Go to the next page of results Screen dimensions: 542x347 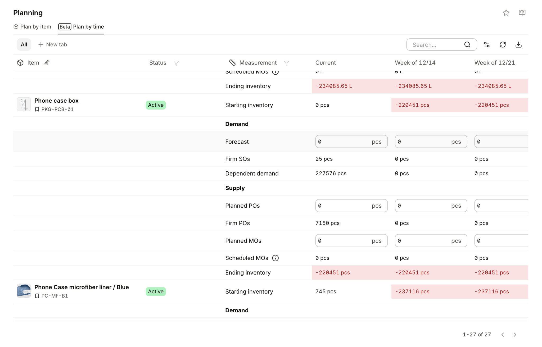[515, 335]
